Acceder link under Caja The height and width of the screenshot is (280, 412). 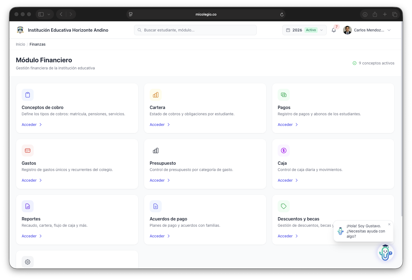point(288,180)
